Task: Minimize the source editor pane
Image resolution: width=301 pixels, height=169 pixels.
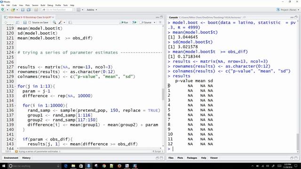Action: [157, 17]
